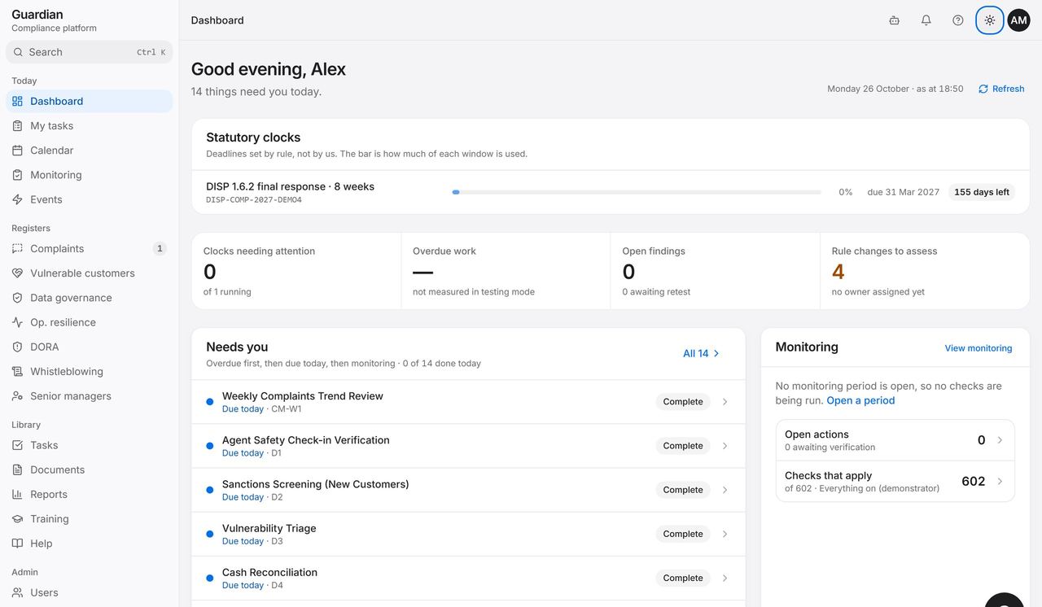Screen dimensions: 1042x607
Task: Open the Checks that apply row chevron
Action: coord(1000,481)
